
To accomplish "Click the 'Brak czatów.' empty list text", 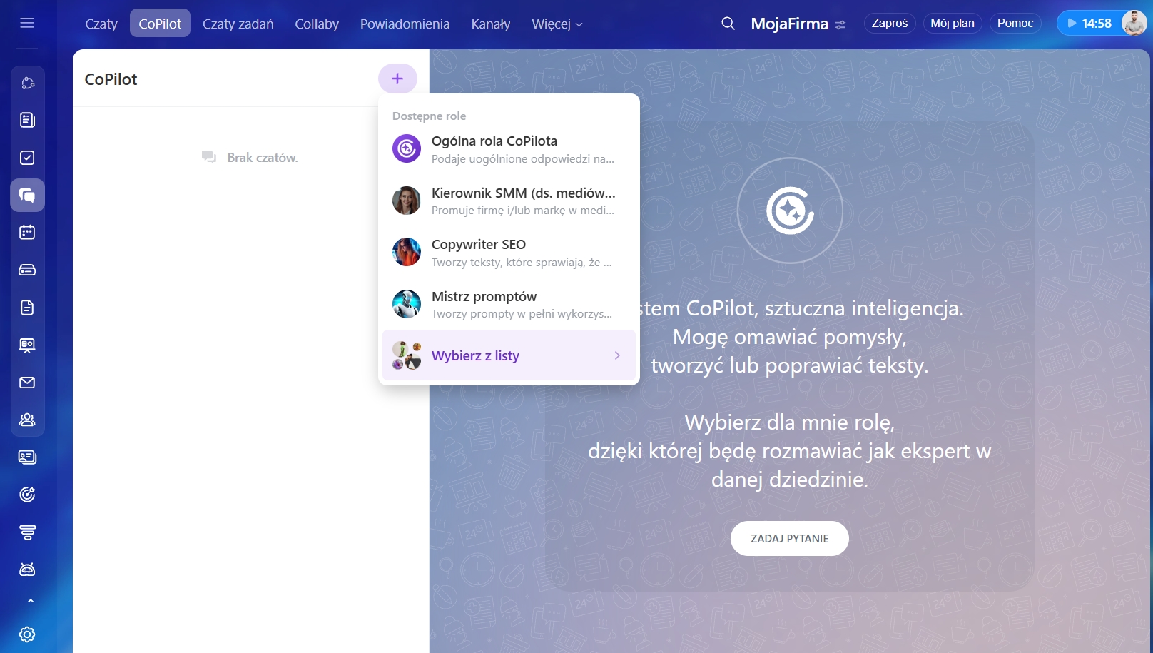I will pos(263,158).
